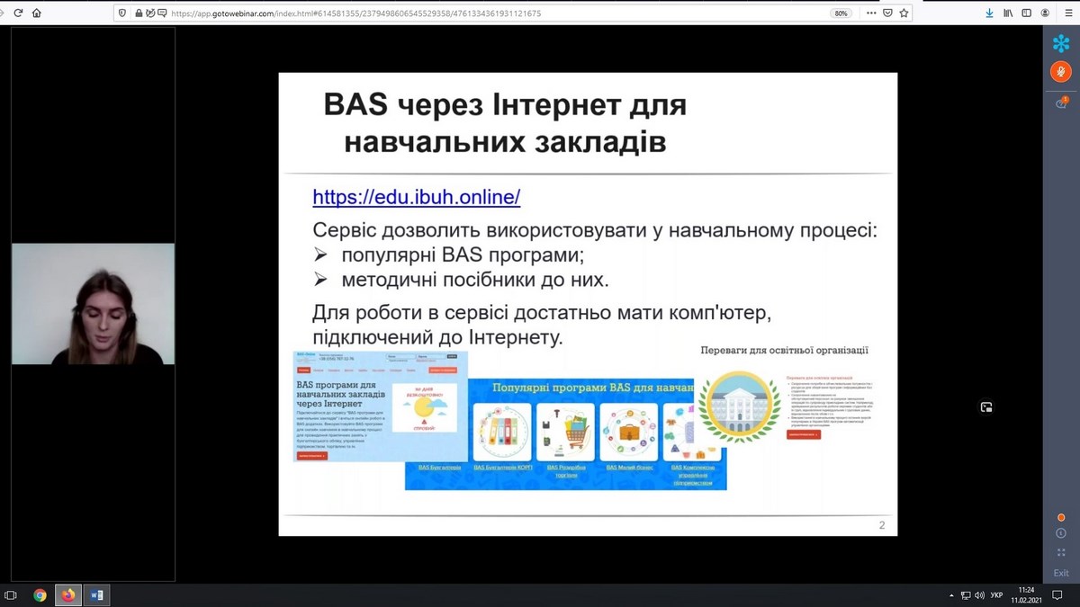Click the presenter webcam video thumbnail
This screenshot has height=607, width=1080.
[x=93, y=304]
